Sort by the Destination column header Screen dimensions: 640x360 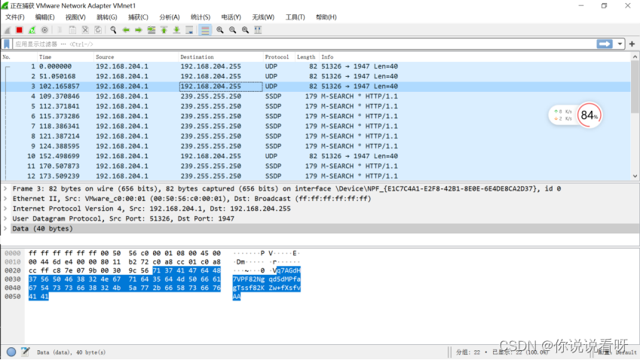point(220,57)
